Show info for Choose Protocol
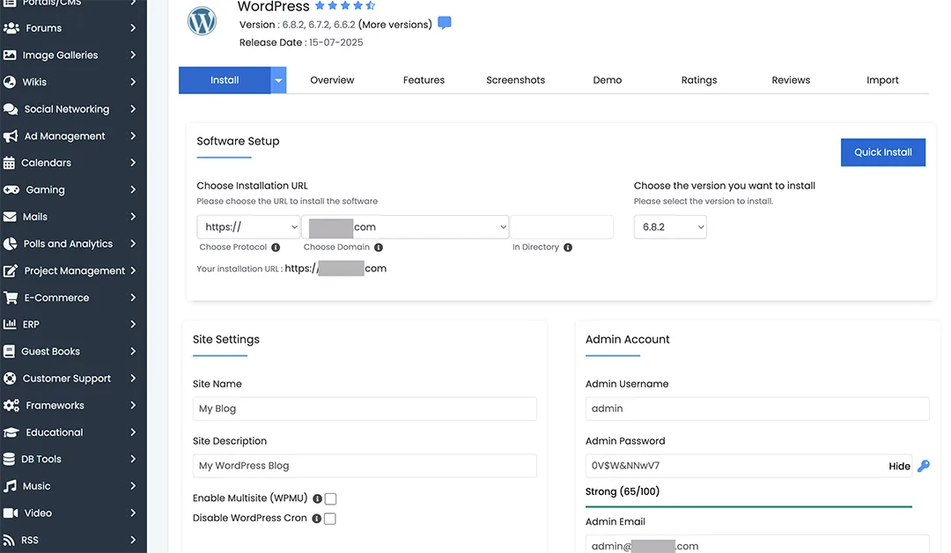The width and height of the screenshot is (951, 553). click(276, 247)
